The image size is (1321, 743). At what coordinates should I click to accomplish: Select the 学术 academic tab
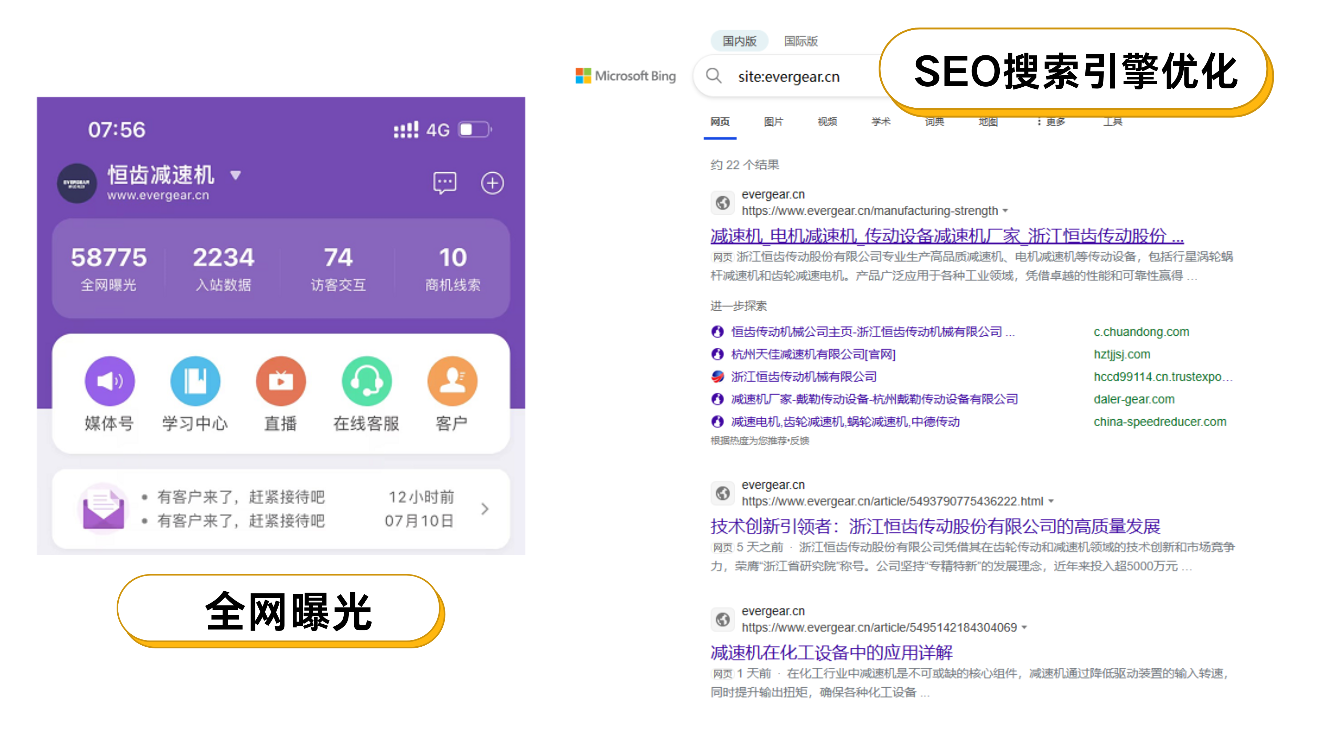click(x=881, y=122)
